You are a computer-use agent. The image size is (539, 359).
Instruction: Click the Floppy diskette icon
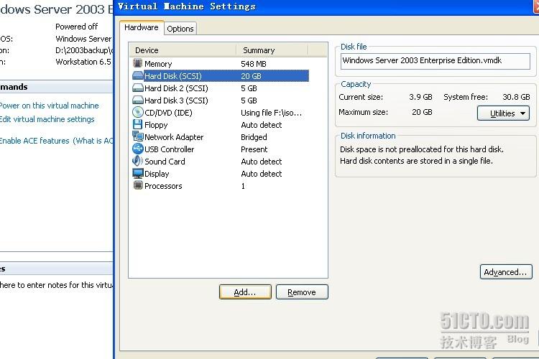pos(137,124)
